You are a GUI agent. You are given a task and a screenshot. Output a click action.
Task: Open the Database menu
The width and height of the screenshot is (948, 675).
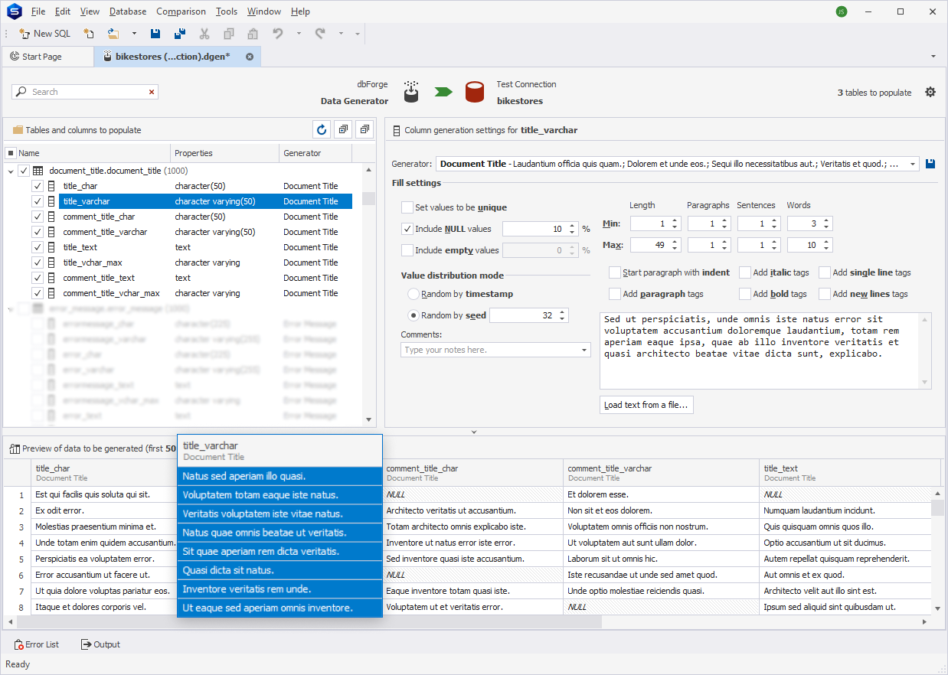coord(128,11)
